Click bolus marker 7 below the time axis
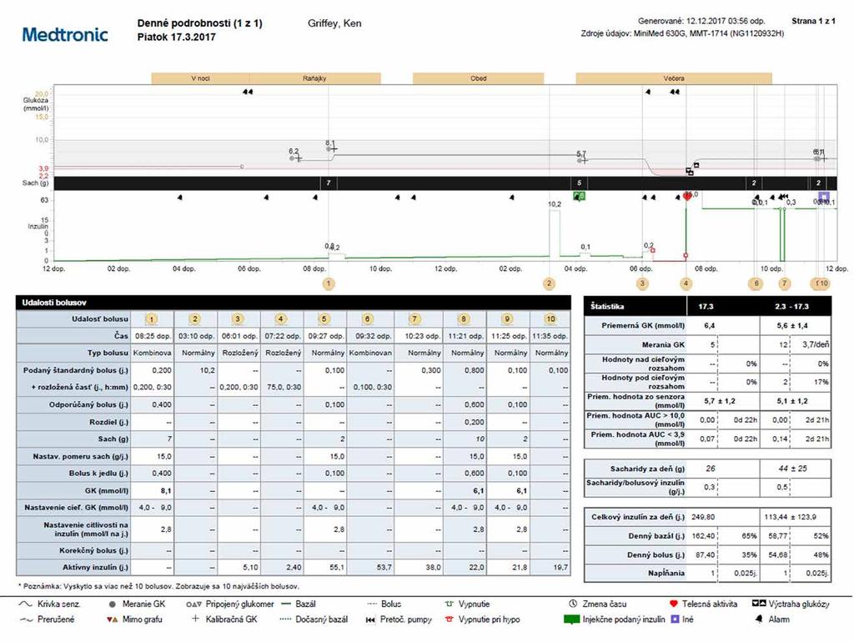 784,283
